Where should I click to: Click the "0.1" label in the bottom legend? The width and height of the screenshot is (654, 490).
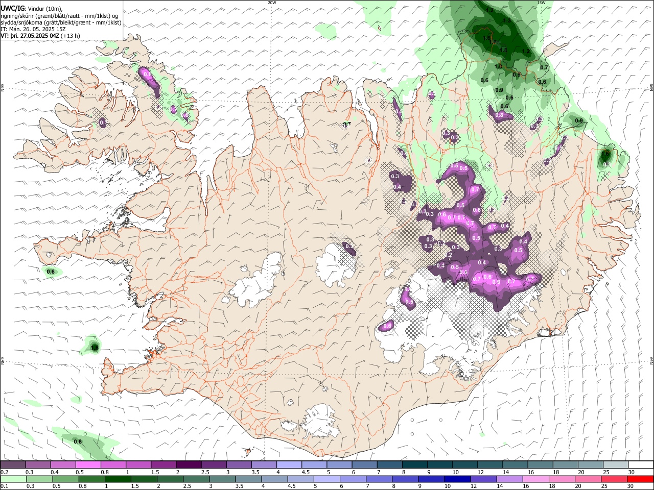click(5, 487)
